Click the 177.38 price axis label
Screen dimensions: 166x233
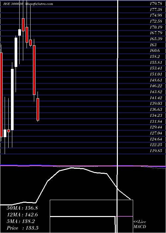click(x=156, y=10)
